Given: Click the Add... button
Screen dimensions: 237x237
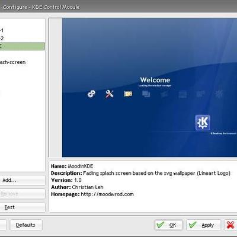Looking at the screenshot, I should point(23,180).
